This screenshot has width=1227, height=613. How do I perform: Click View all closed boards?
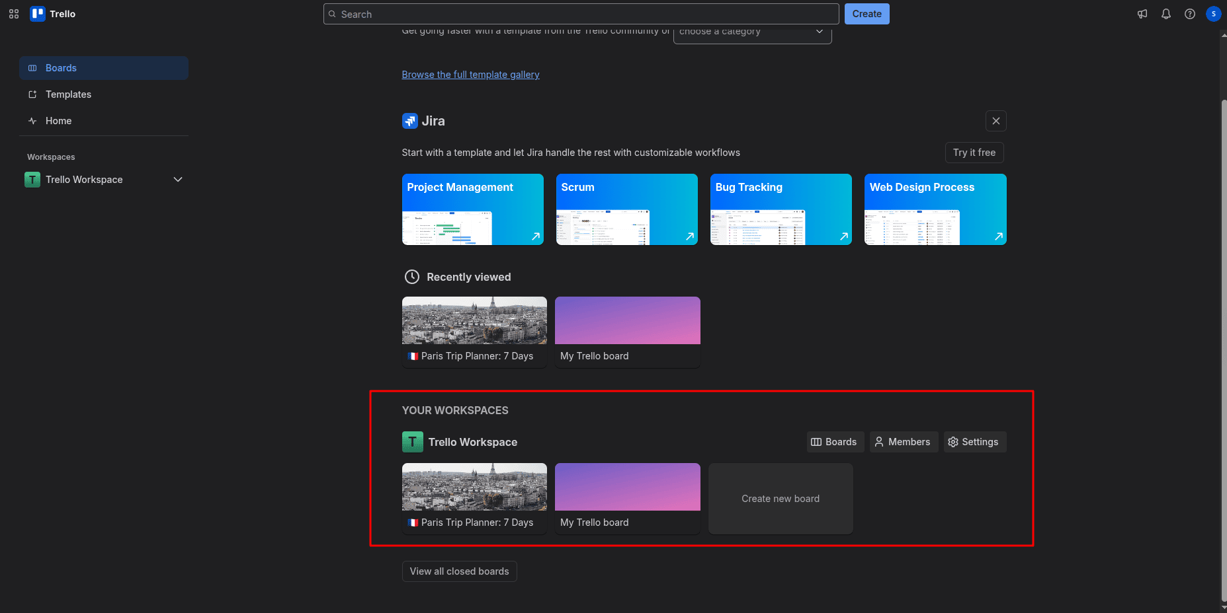pyautogui.click(x=460, y=571)
